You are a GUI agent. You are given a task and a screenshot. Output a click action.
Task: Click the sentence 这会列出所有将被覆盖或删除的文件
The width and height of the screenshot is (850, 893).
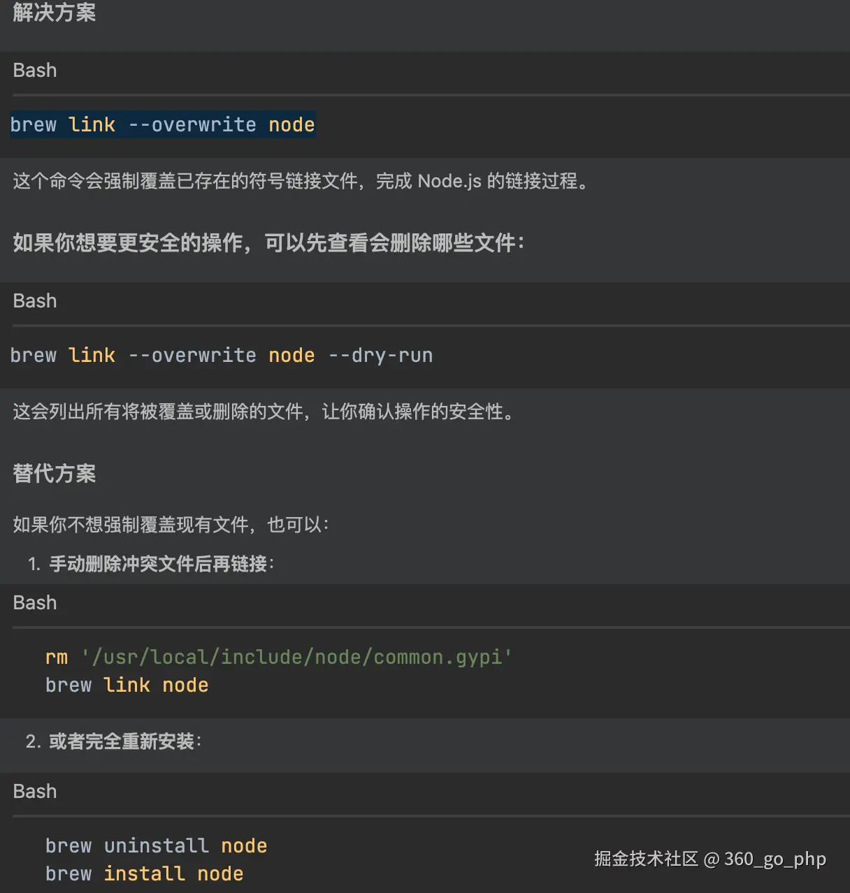(x=265, y=412)
